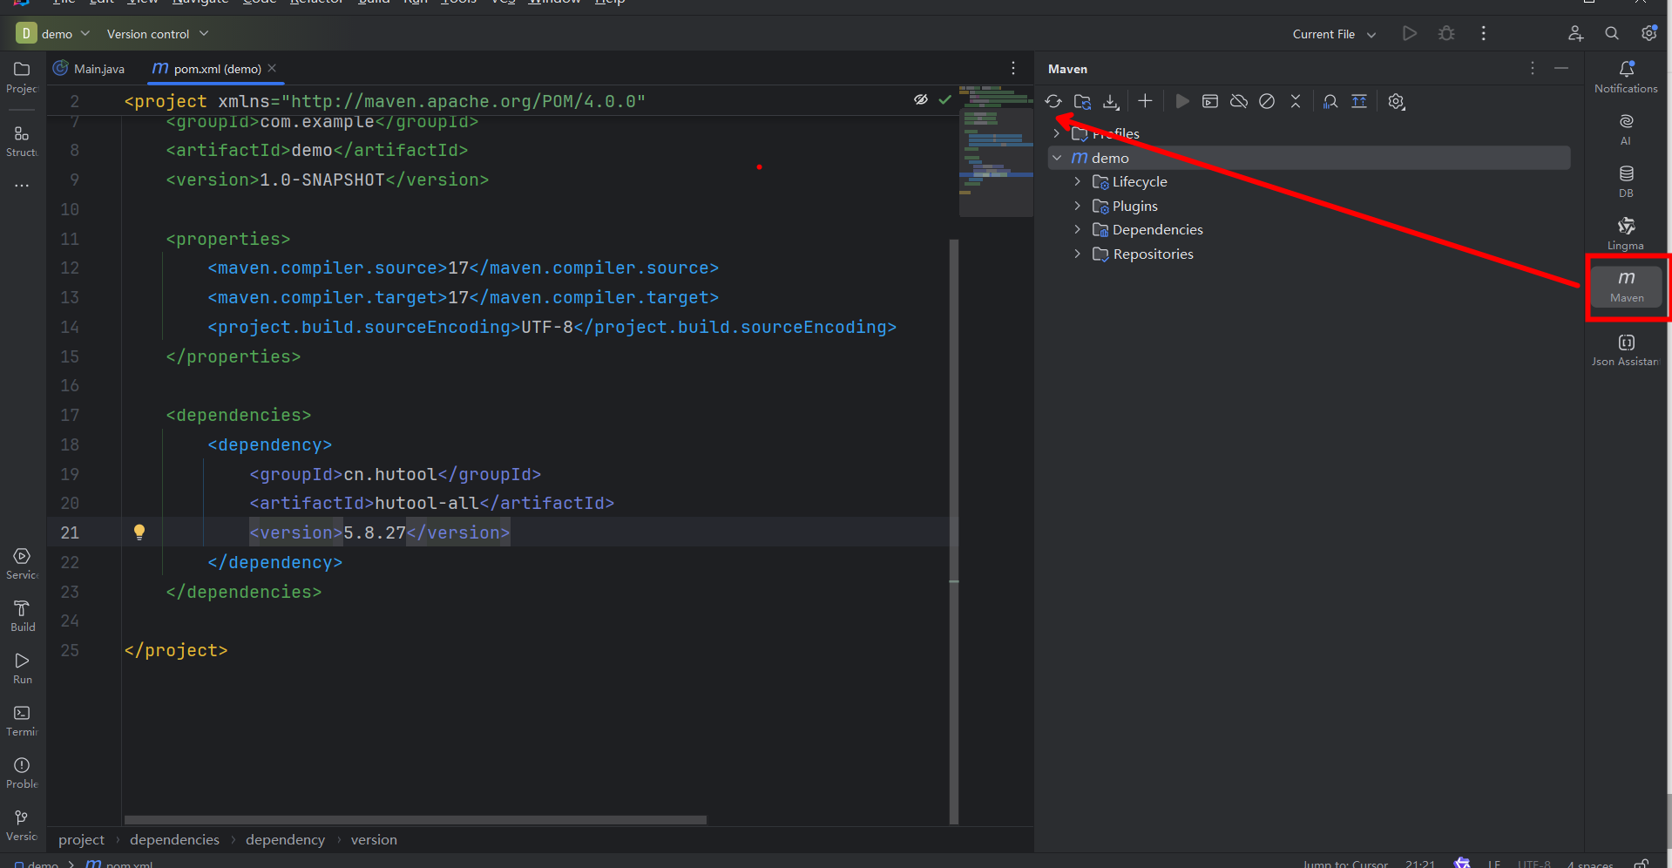Close the pom.xml (demo) tab
Image resolution: width=1672 pixels, height=868 pixels.
272,68
